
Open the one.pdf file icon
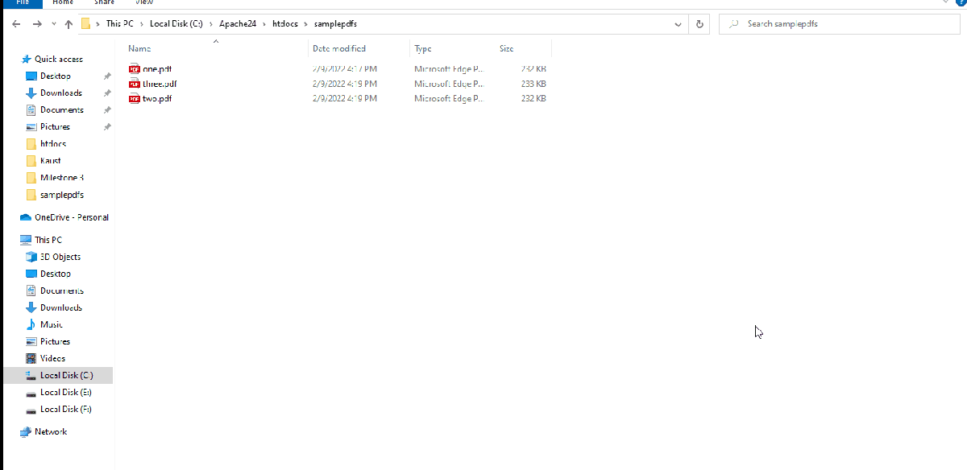pyautogui.click(x=135, y=69)
